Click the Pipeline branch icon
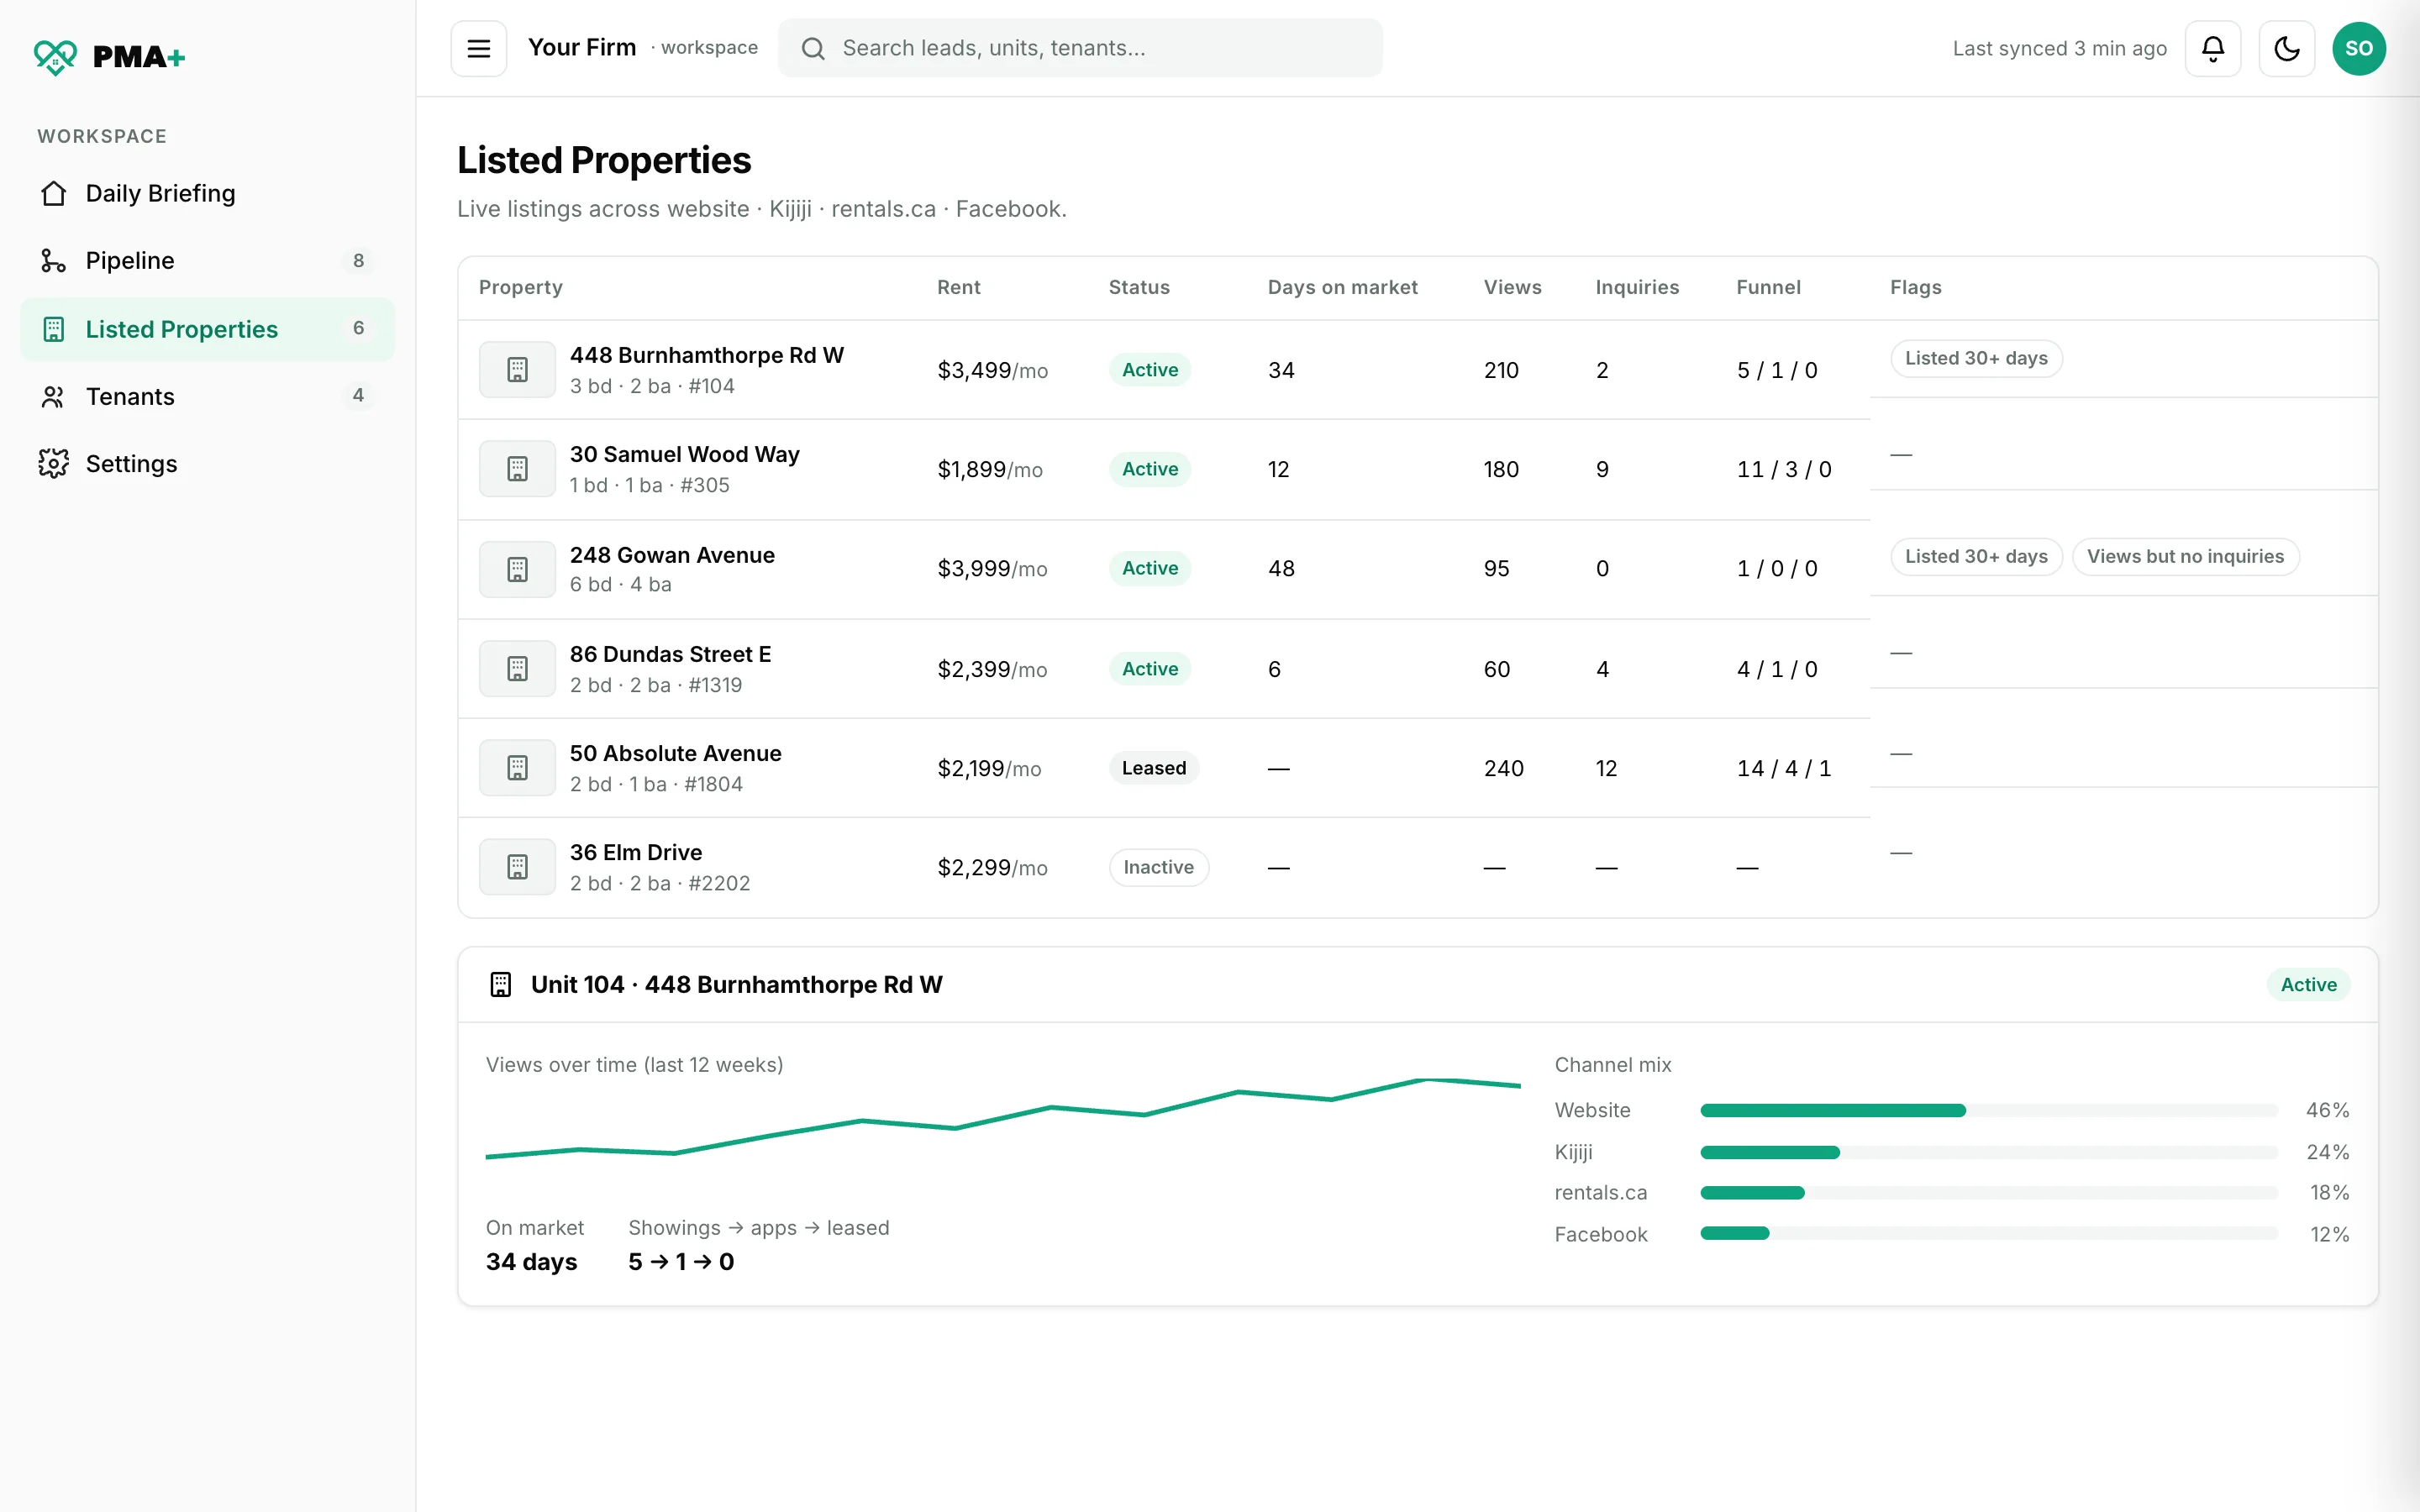Screen dimensions: 2420x1512 coord(53,261)
